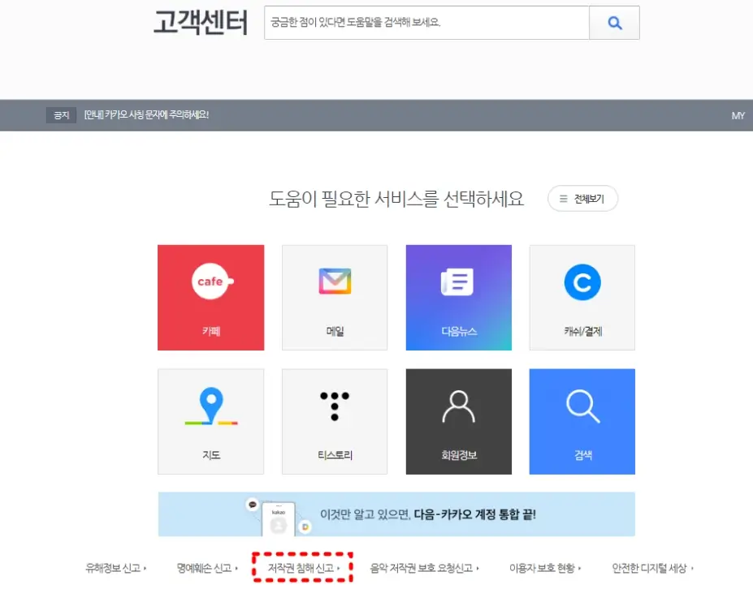Select the 티스토리 (Tistory) tile
Screen dimensions: 753x589
click(x=335, y=421)
